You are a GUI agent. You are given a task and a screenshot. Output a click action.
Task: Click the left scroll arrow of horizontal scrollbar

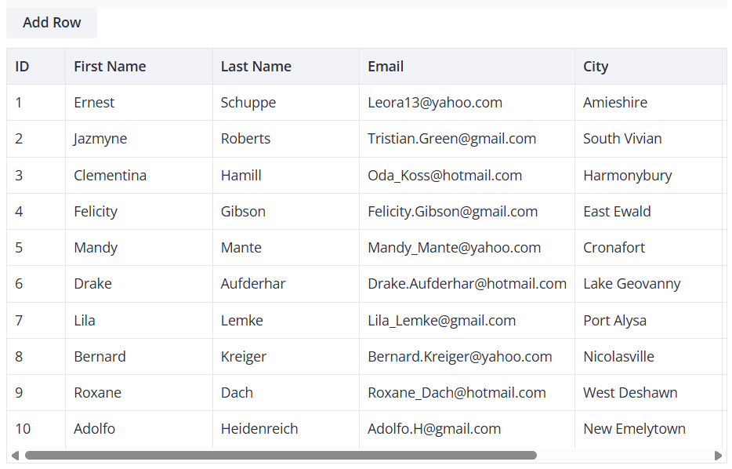(x=14, y=456)
